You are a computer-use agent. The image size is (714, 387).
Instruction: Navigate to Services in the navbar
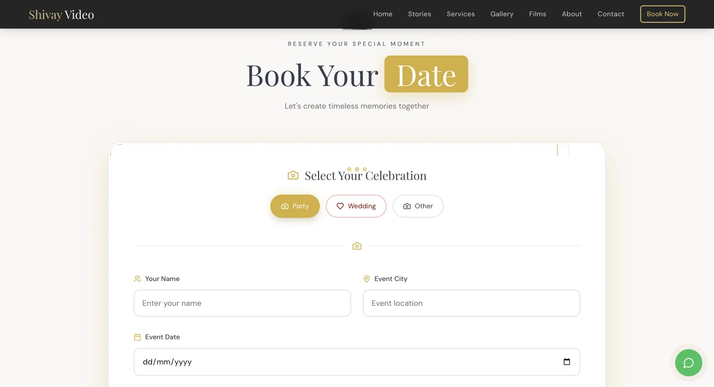461,14
